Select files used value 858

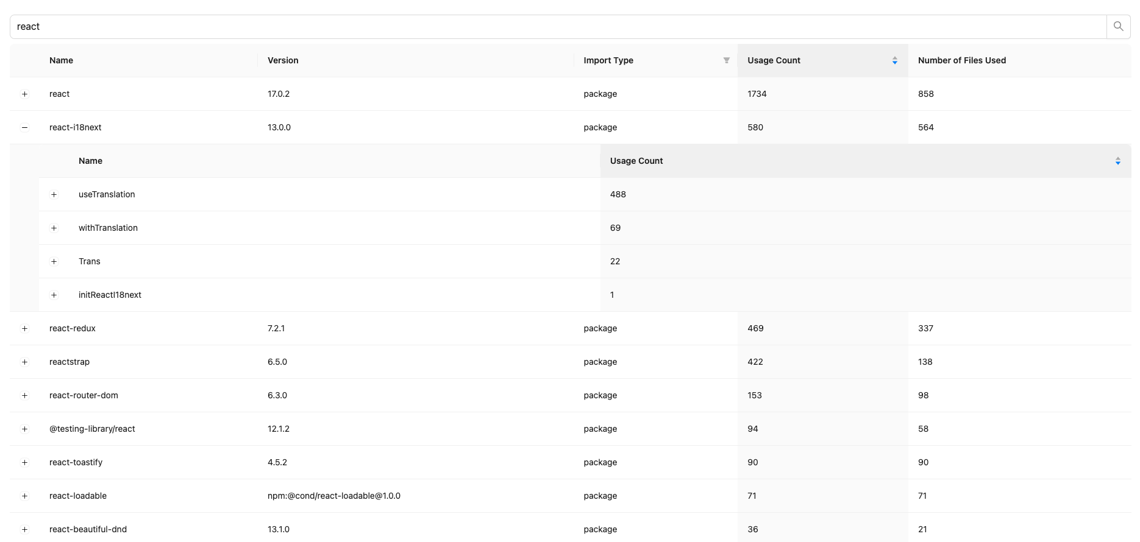(x=926, y=94)
